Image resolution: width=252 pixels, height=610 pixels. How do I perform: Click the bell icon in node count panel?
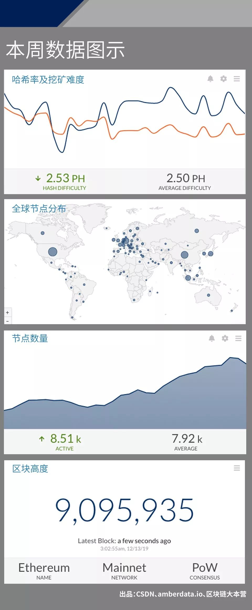pos(212,338)
